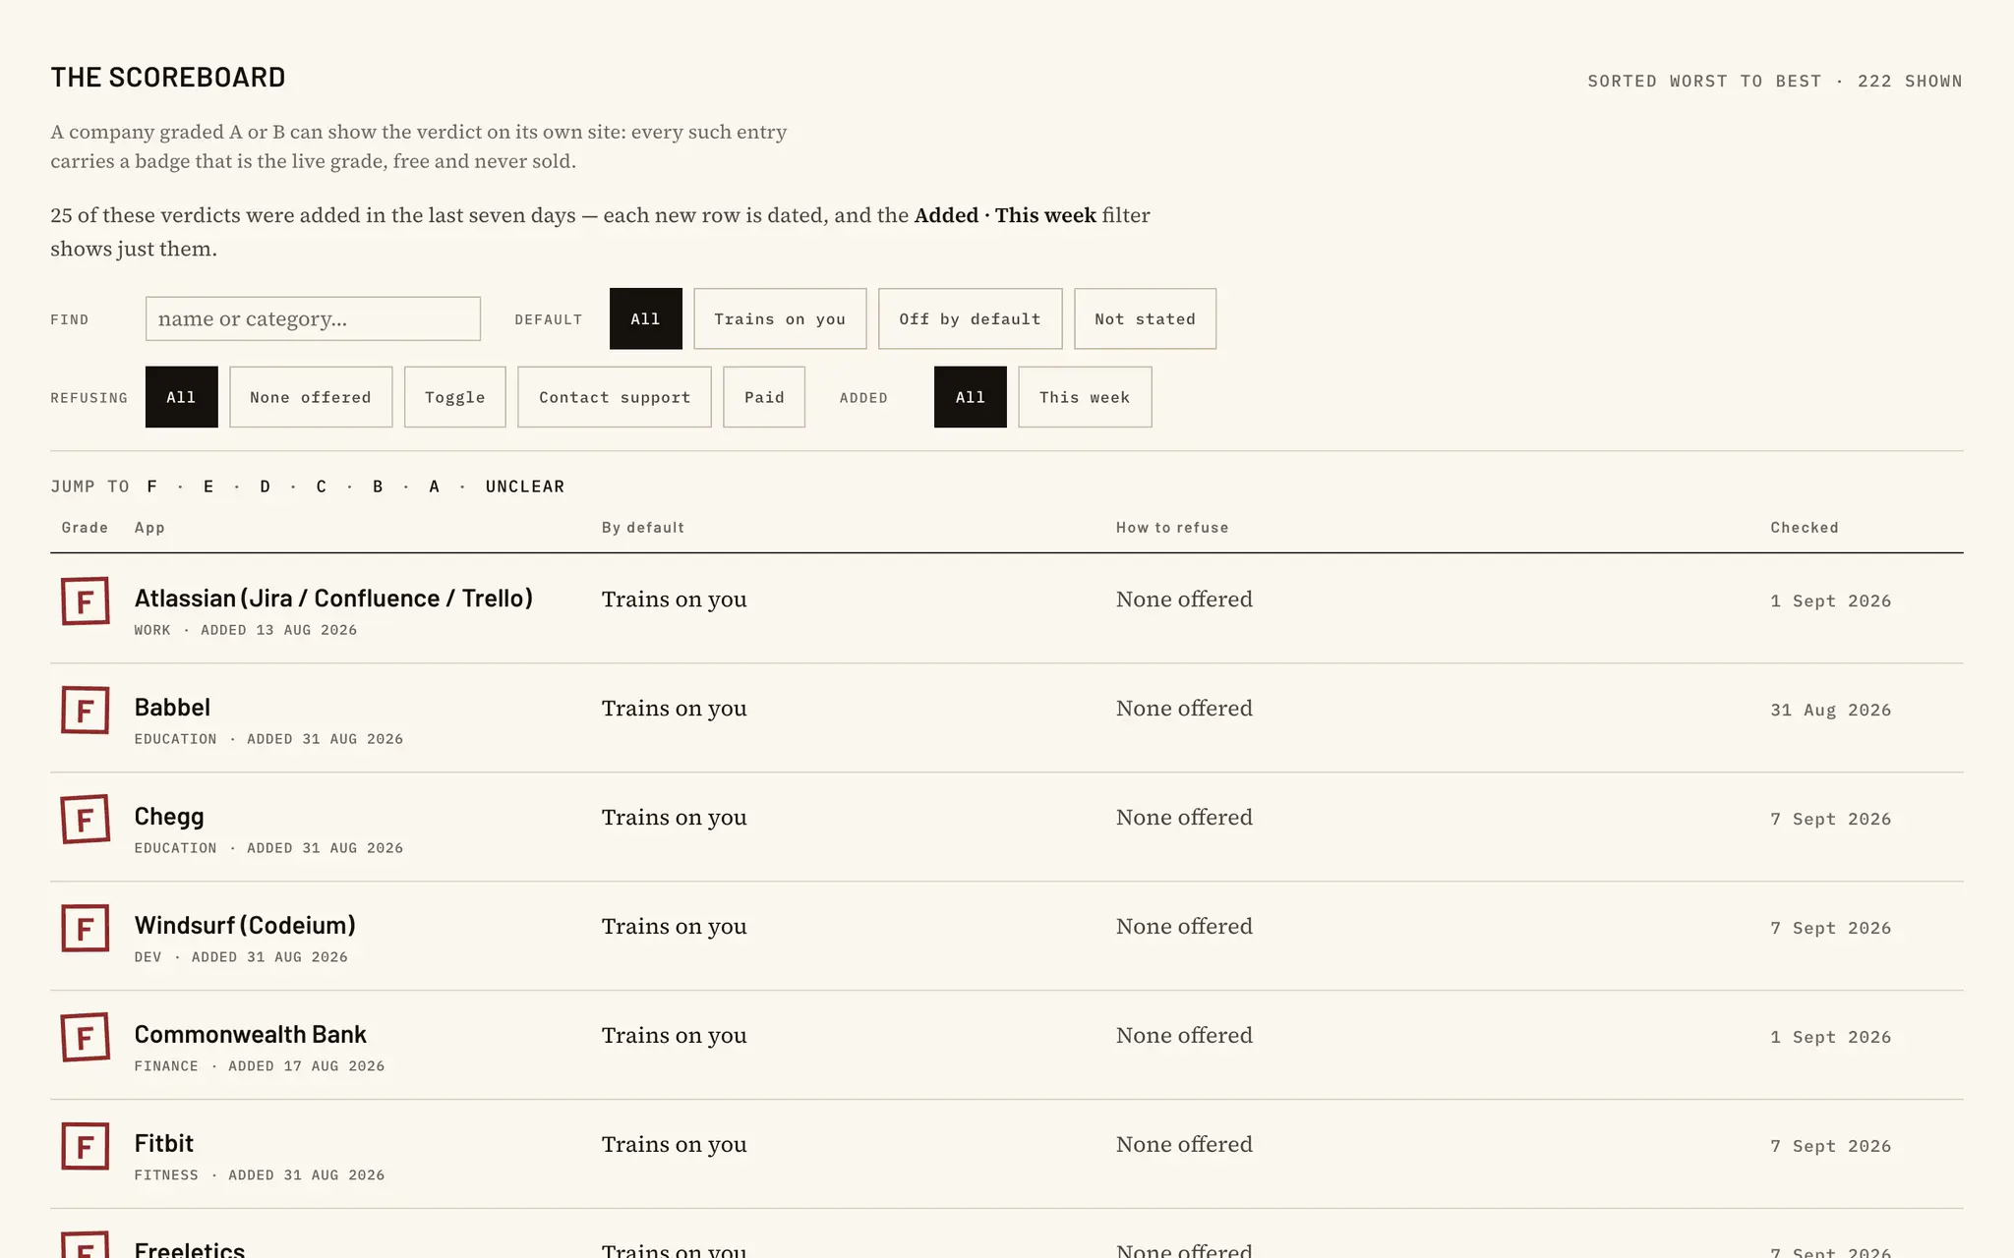Click the F badge next to Windsurf (Codeium)

[85, 928]
